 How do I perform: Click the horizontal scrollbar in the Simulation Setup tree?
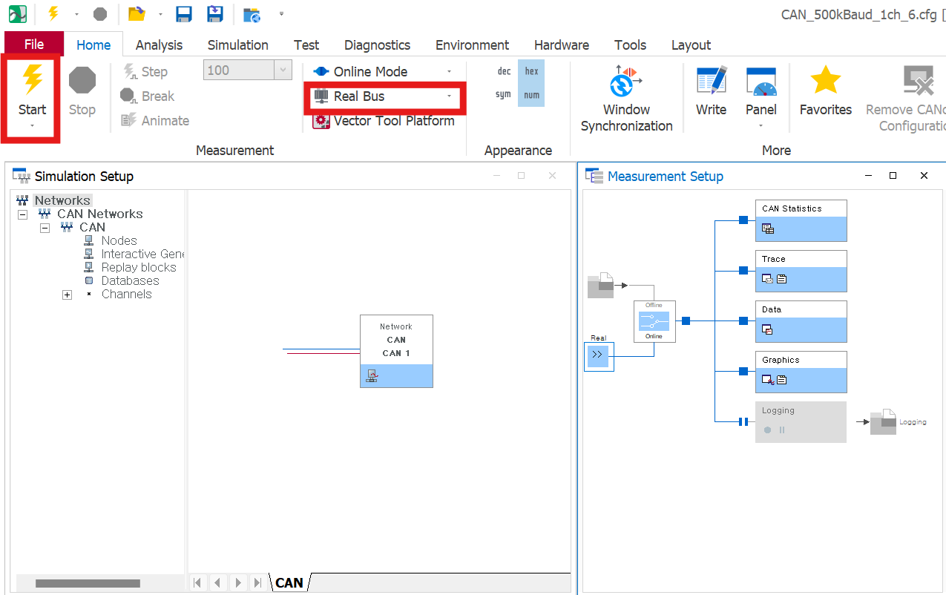(88, 583)
